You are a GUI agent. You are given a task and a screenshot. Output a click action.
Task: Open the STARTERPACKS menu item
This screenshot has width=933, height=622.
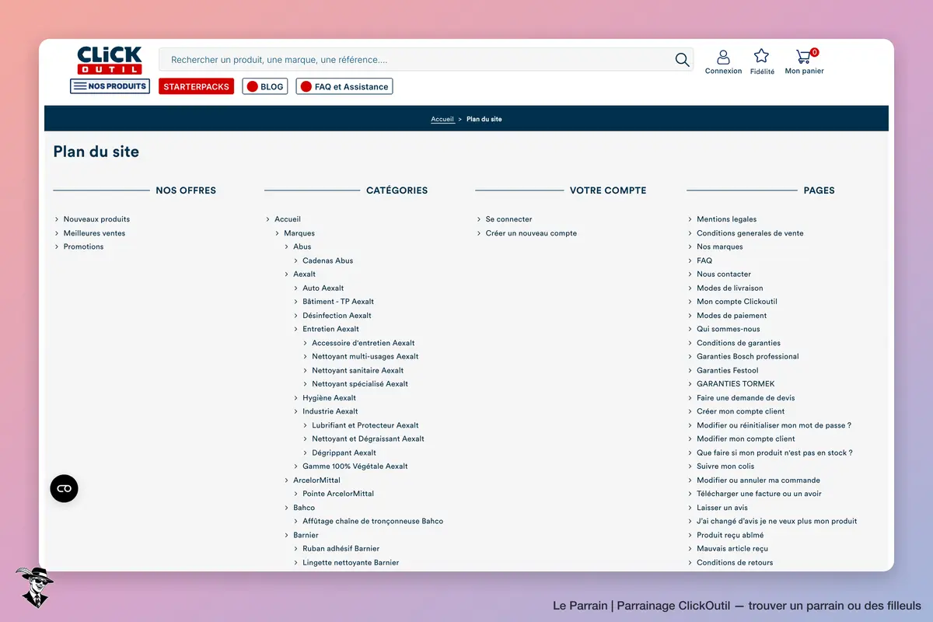pos(196,86)
